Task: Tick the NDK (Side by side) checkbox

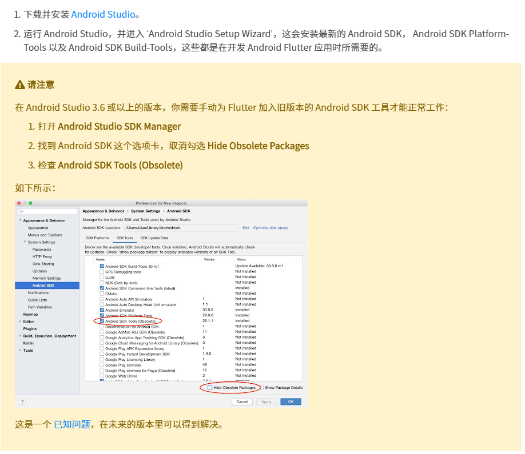Action: coord(102,283)
